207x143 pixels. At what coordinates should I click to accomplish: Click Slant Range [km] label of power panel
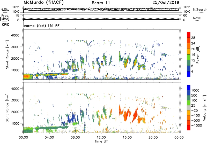coord(7,54)
